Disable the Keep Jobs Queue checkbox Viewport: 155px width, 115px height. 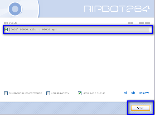click(x=80, y=93)
